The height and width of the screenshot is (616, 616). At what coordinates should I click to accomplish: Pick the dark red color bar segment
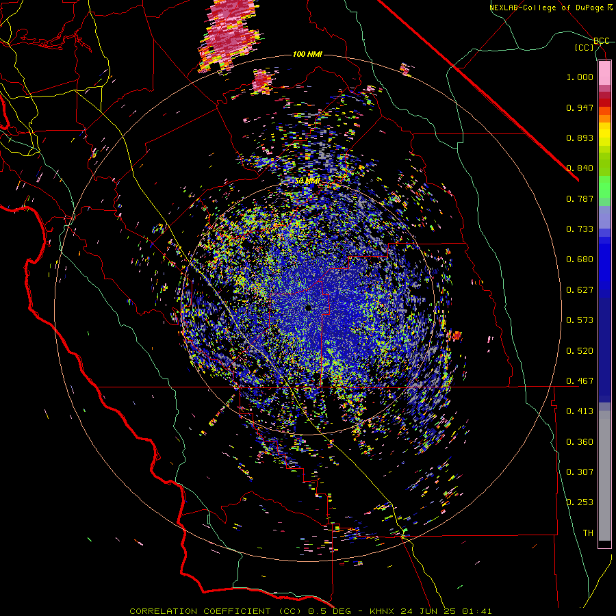pos(604,102)
